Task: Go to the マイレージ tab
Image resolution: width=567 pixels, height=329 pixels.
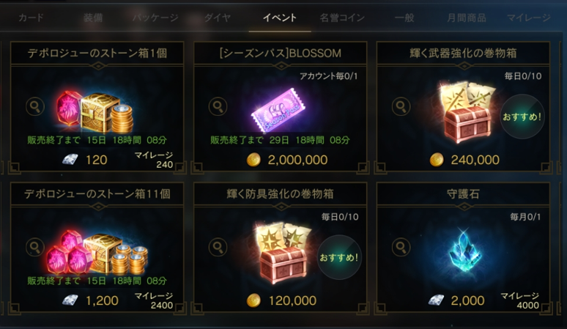Action: coord(529,18)
